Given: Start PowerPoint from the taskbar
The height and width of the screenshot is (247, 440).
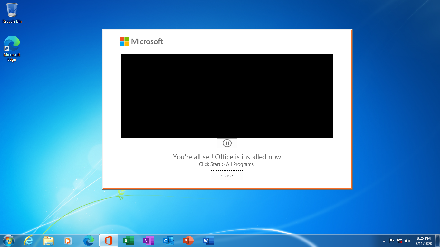Looking at the screenshot, I should 188,241.
